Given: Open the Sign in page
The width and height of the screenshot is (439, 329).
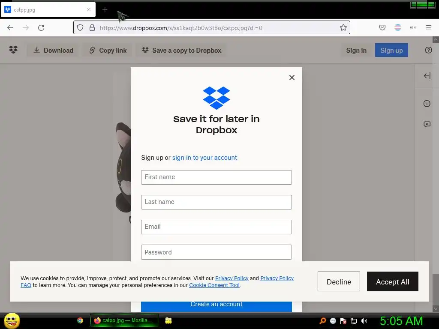Looking at the screenshot, I should coord(356,51).
